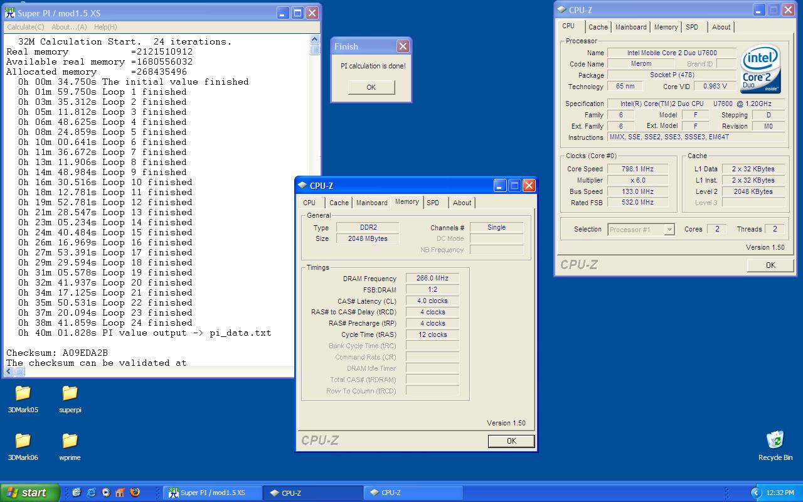This screenshot has width=803, height=502.
Task: Select About tab in memory CPU-Z window
Action: click(x=462, y=203)
